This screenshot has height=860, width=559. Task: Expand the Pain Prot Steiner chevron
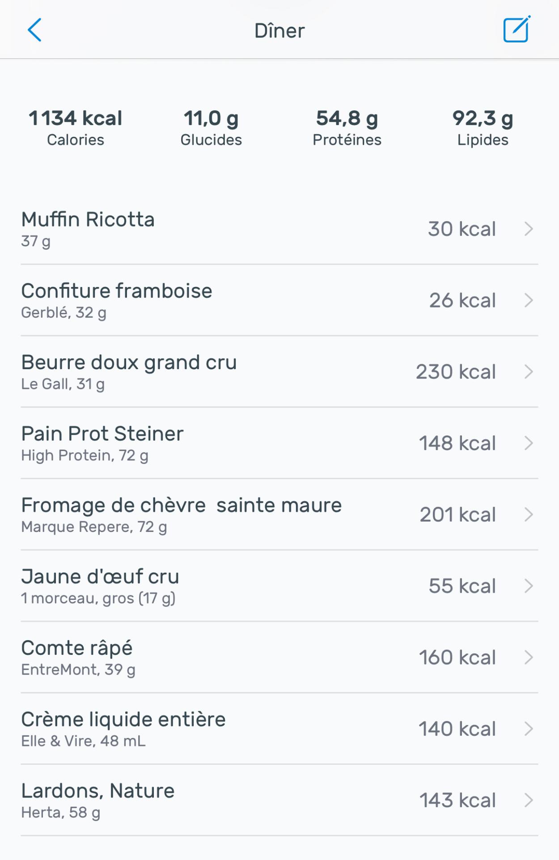pyautogui.click(x=529, y=443)
